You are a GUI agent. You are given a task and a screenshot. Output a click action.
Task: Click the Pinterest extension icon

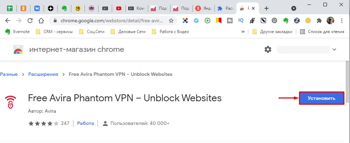[275, 21]
